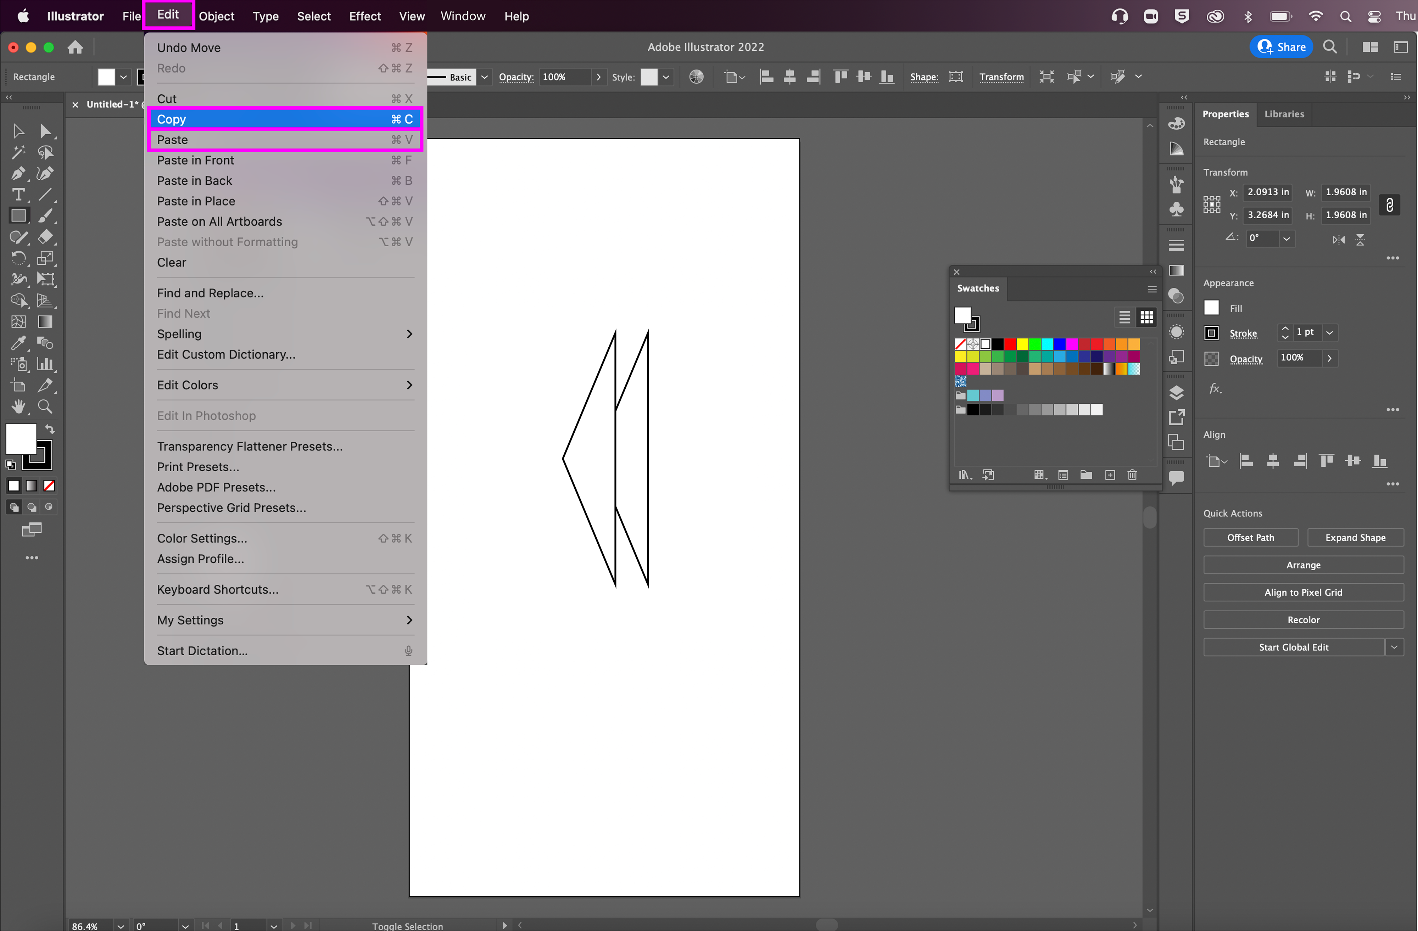Switch to the Libraries tab
Image resolution: width=1418 pixels, height=931 pixels.
click(1284, 114)
